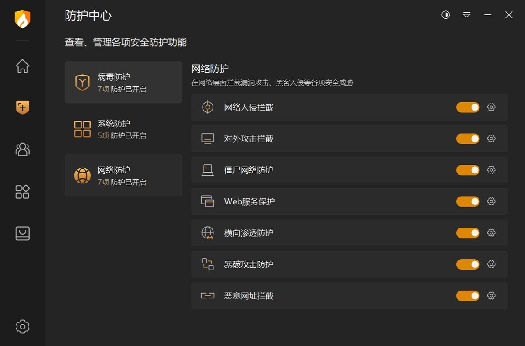Click the theme switch icon in title bar
The width and height of the screenshot is (525, 346).
tap(445, 15)
